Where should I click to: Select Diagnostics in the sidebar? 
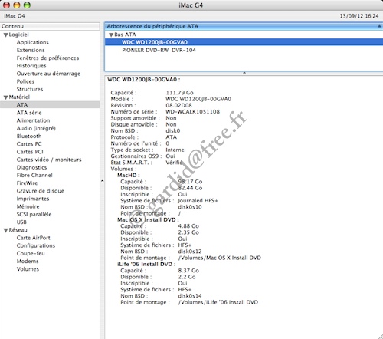[31, 167]
